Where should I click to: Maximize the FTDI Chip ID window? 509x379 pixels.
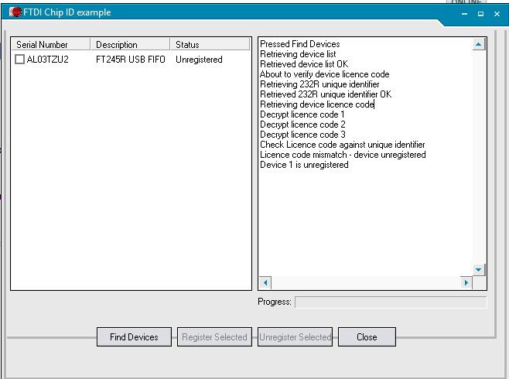pos(480,14)
